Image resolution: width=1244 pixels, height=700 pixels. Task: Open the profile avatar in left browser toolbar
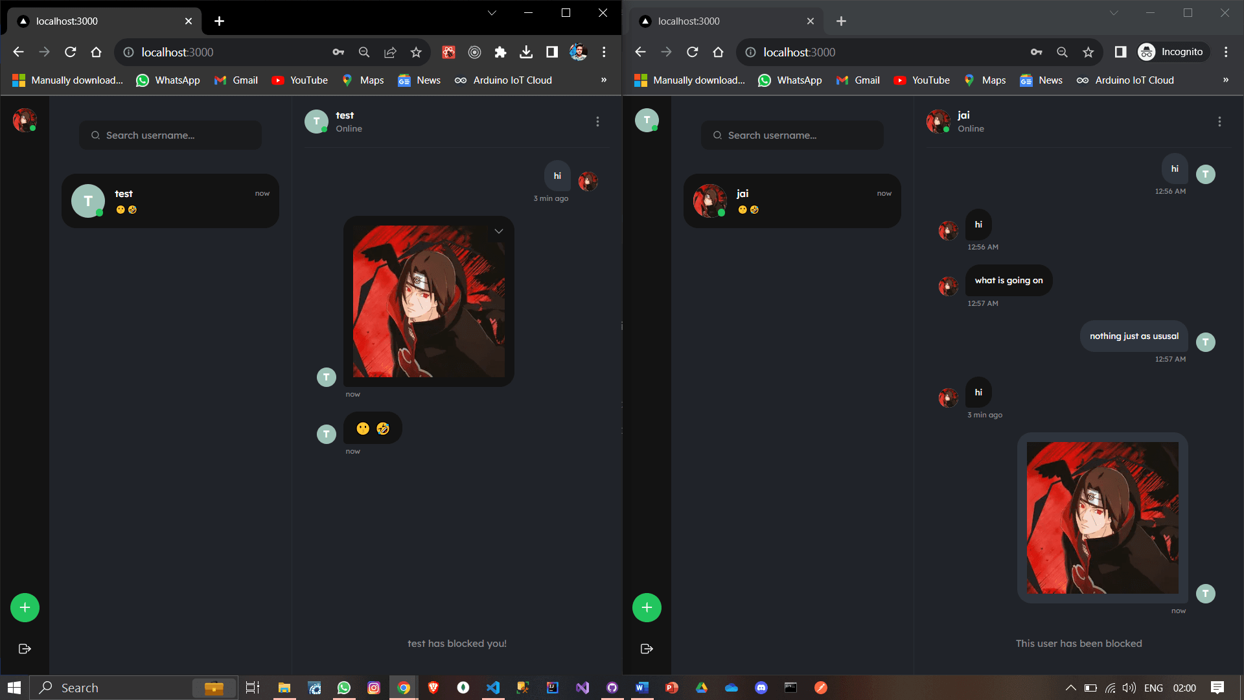[x=578, y=52]
